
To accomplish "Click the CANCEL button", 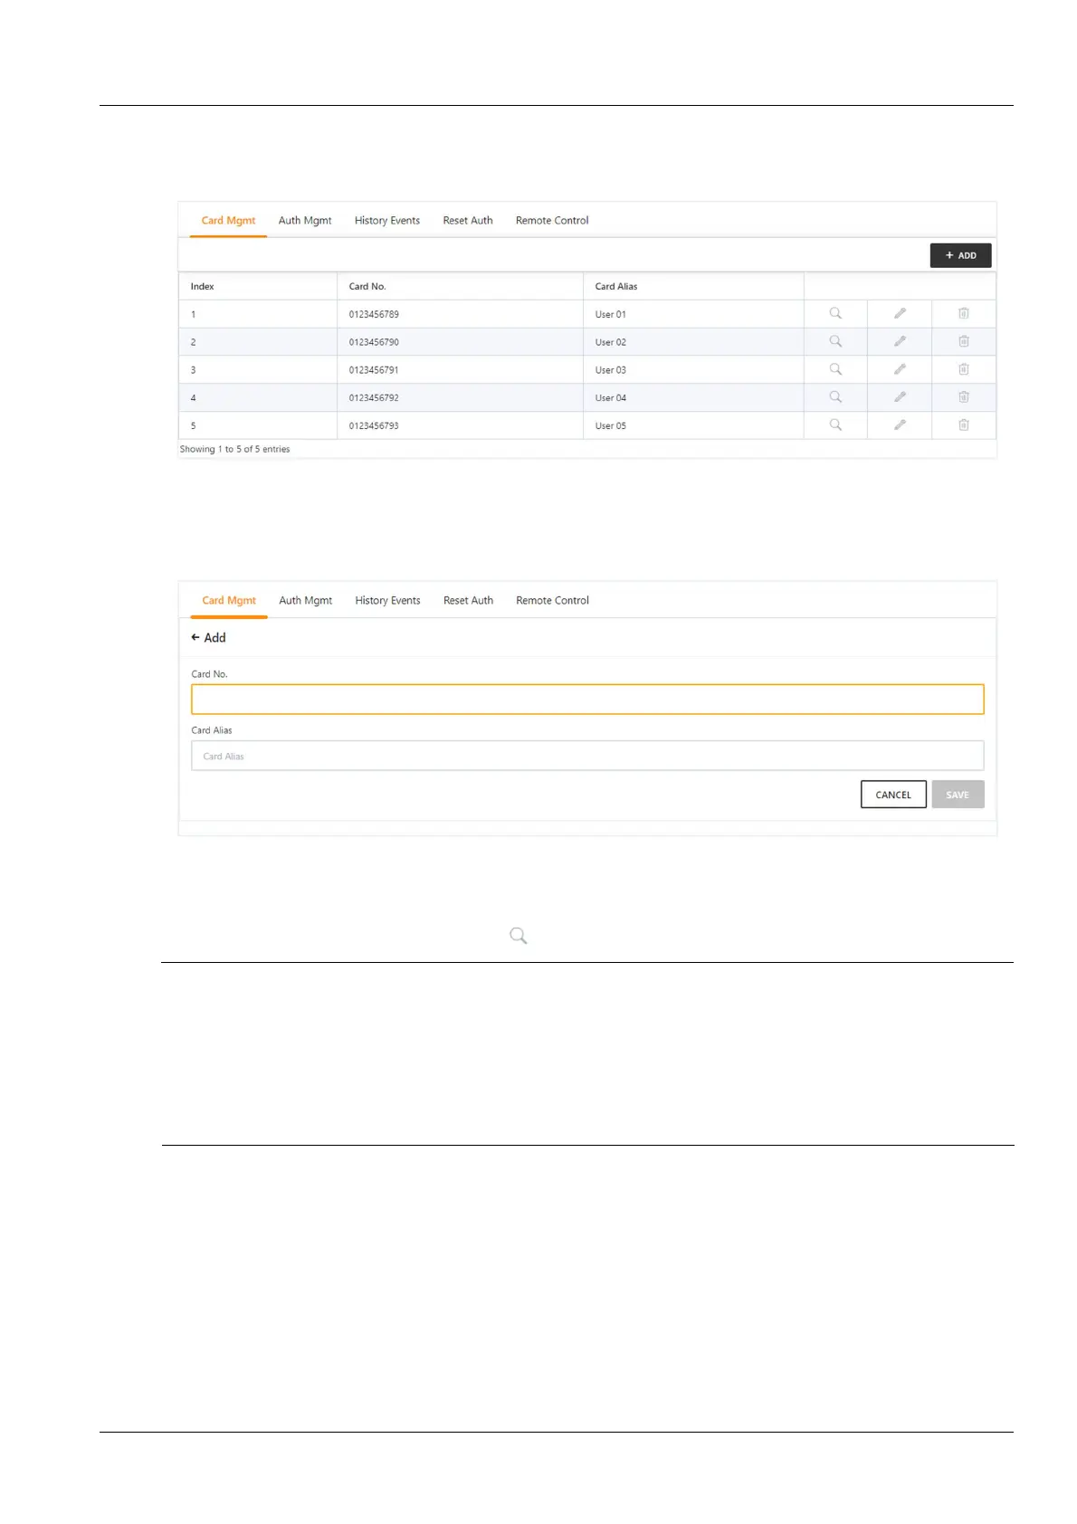I will [893, 795].
